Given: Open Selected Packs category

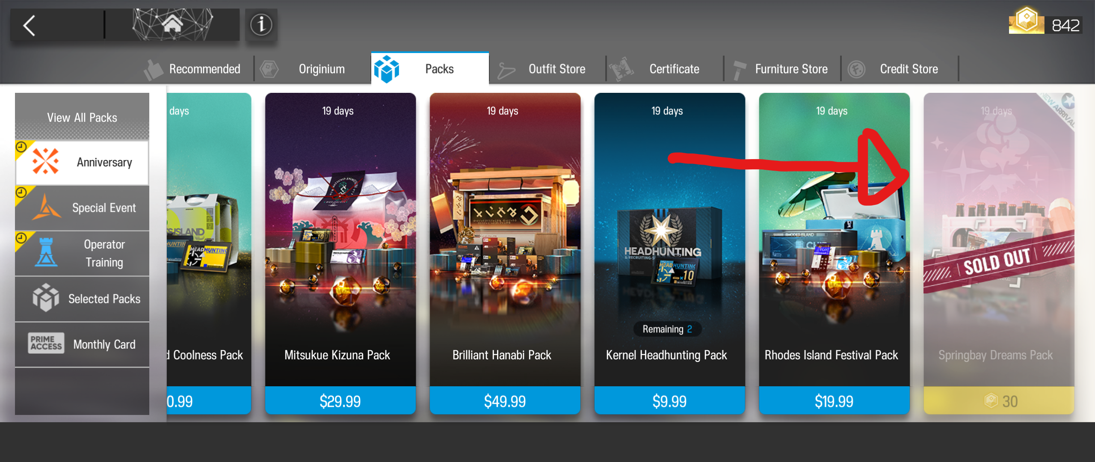Looking at the screenshot, I should (82, 299).
